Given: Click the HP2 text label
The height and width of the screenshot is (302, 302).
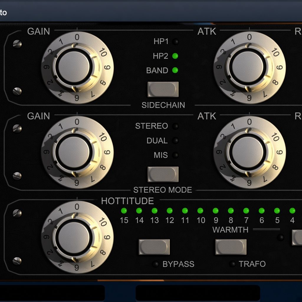Looking at the screenshot, I should pyautogui.click(x=160, y=56).
